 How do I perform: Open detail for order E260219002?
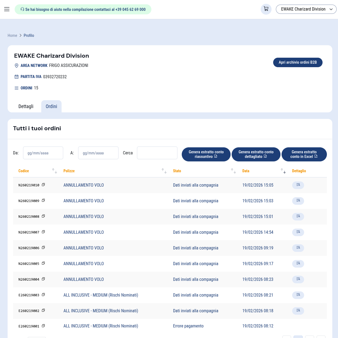click(298, 311)
